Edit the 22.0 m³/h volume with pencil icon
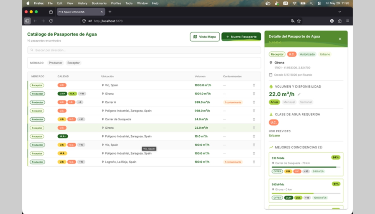375x214 pixels. [x=299, y=94]
